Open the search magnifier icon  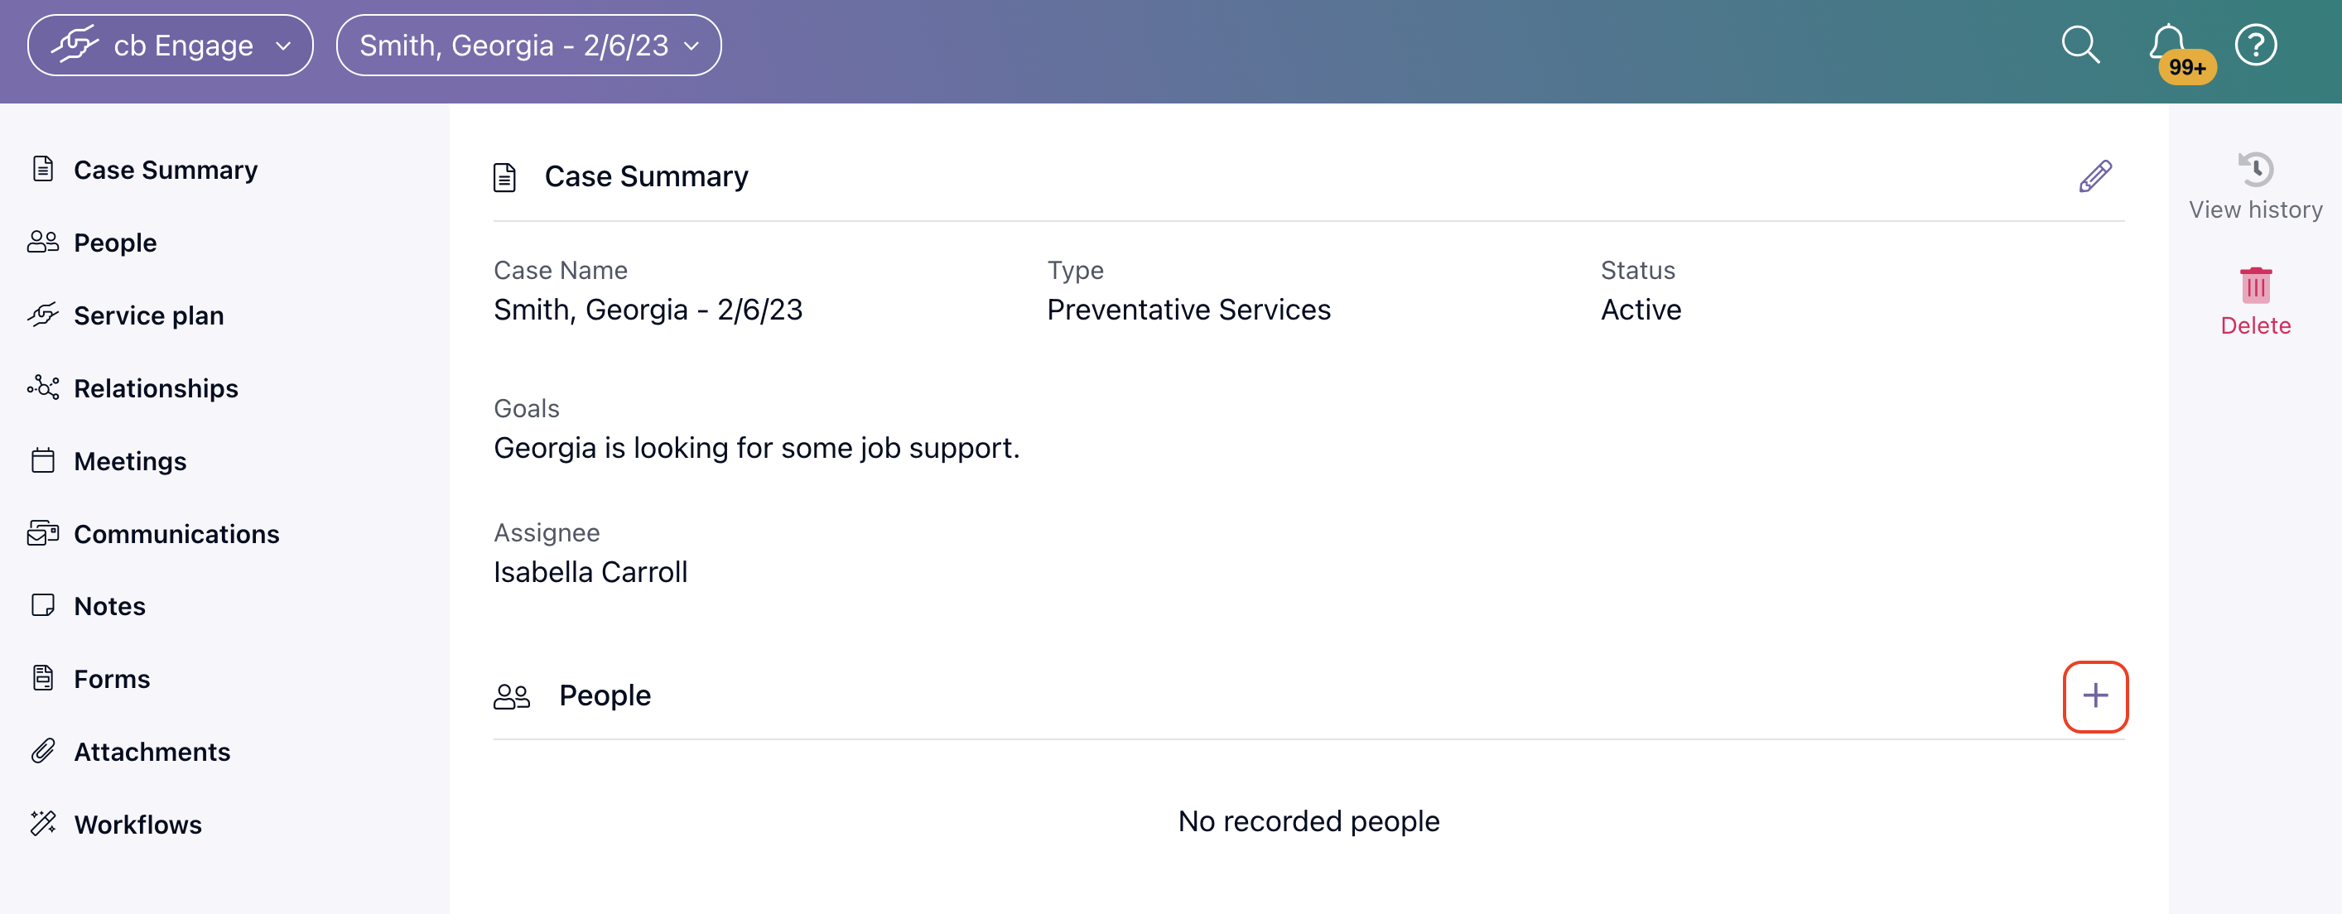click(2080, 45)
